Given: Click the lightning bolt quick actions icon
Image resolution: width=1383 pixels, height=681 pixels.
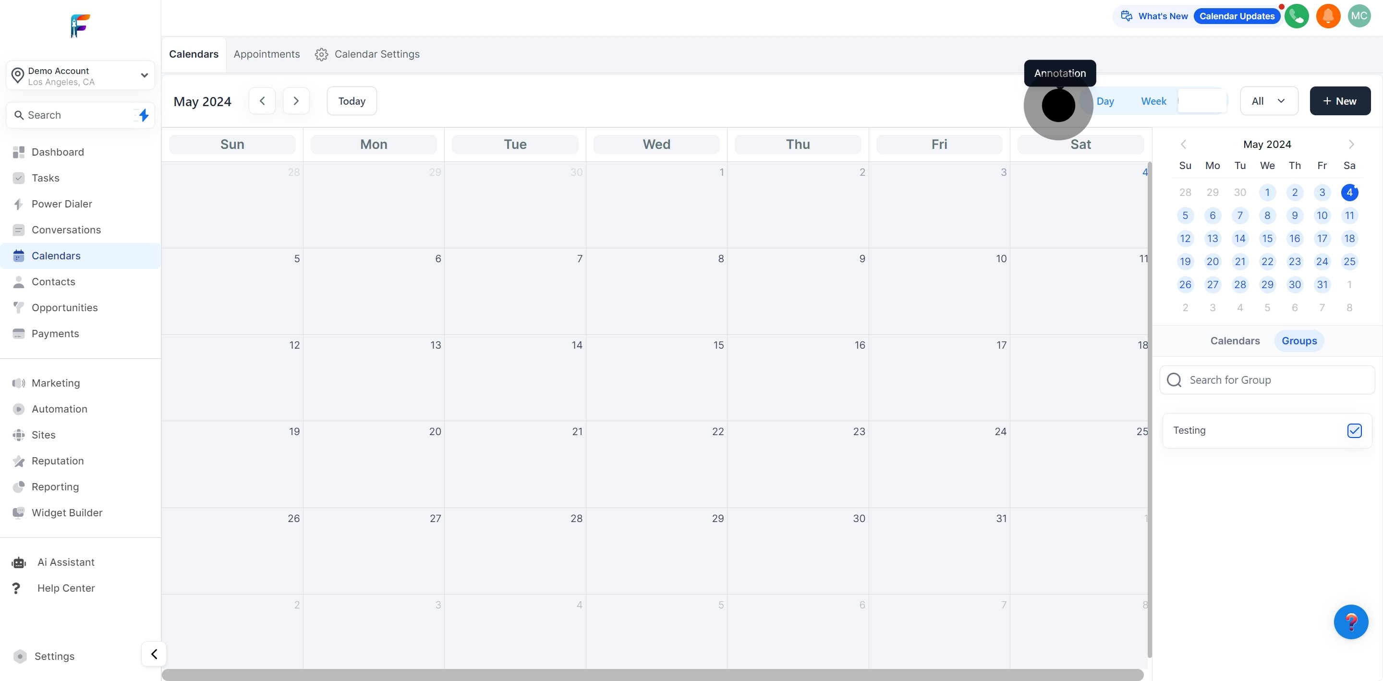Looking at the screenshot, I should [x=144, y=115].
